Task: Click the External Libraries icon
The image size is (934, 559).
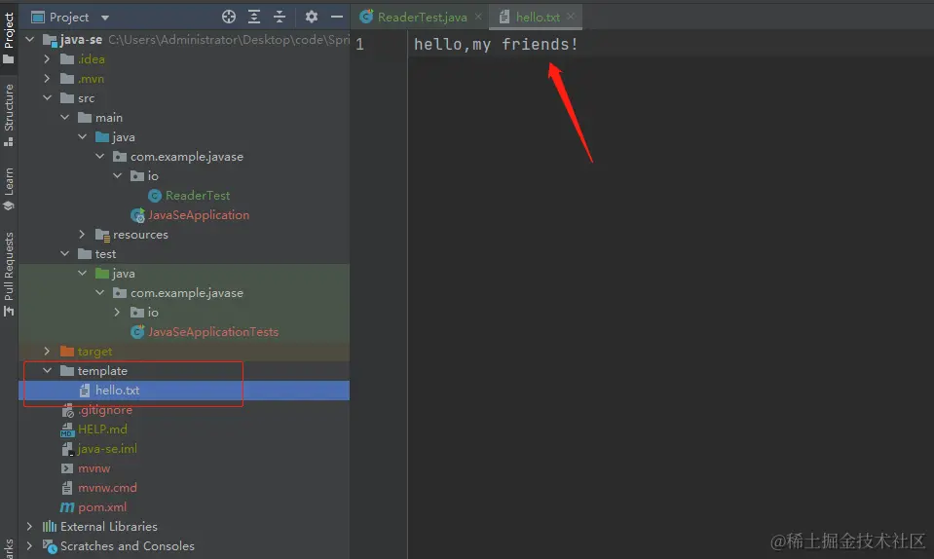Action: tap(50, 526)
